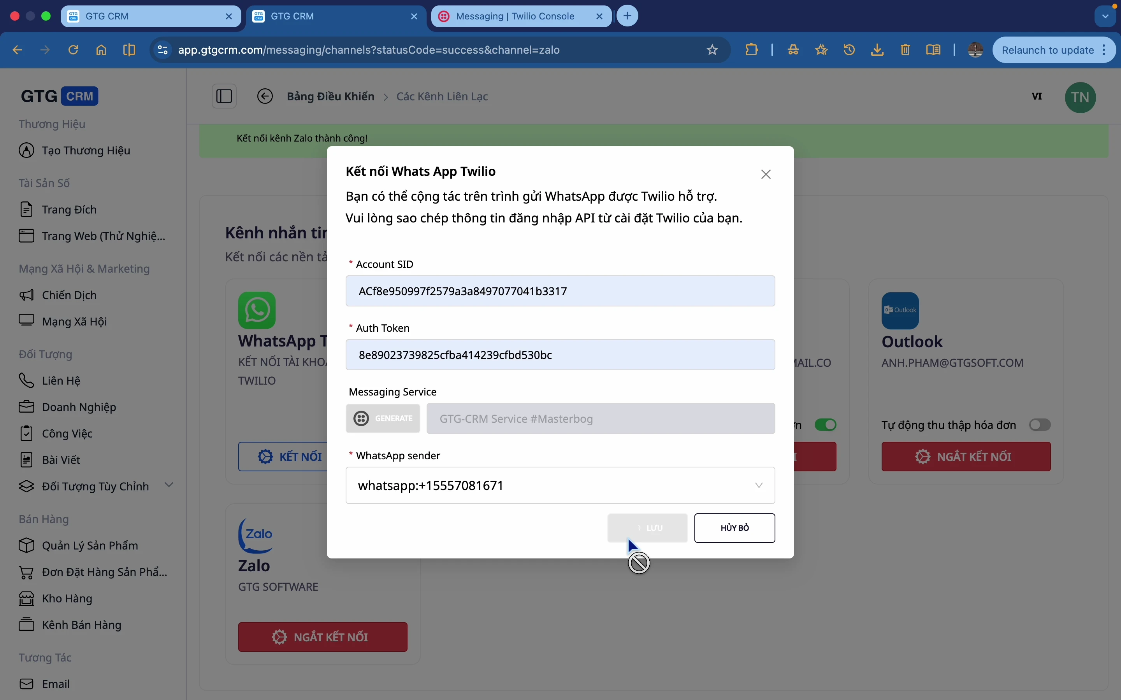Click NGẮT KẾT NỐI under the Zalo card
Image resolution: width=1121 pixels, height=700 pixels.
tap(322, 637)
